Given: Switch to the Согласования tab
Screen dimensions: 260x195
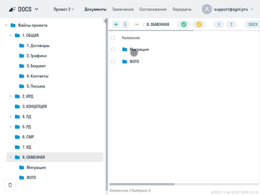Looking at the screenshot, I should [x=153, y=9].
